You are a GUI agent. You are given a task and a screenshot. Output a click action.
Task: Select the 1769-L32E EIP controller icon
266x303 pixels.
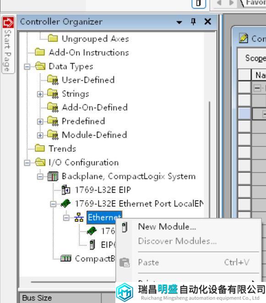(x=66, y=190)
